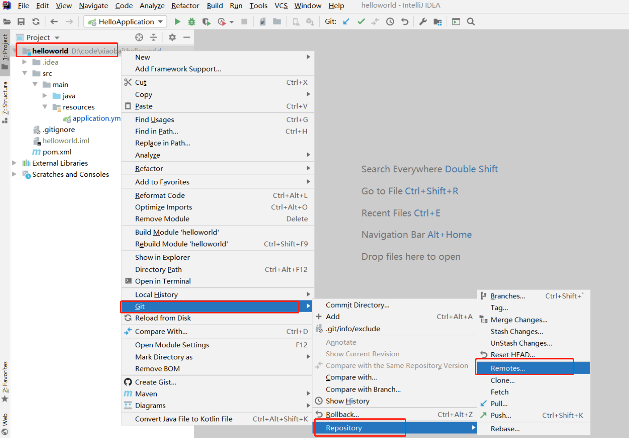Select Repository in the Git submenu
This screenshot has width=629, height=438.
click(x=395, y=428)
